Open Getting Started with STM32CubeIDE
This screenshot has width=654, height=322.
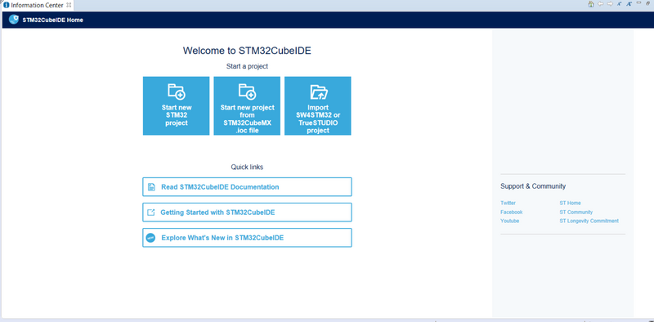[x=247, y=212]
